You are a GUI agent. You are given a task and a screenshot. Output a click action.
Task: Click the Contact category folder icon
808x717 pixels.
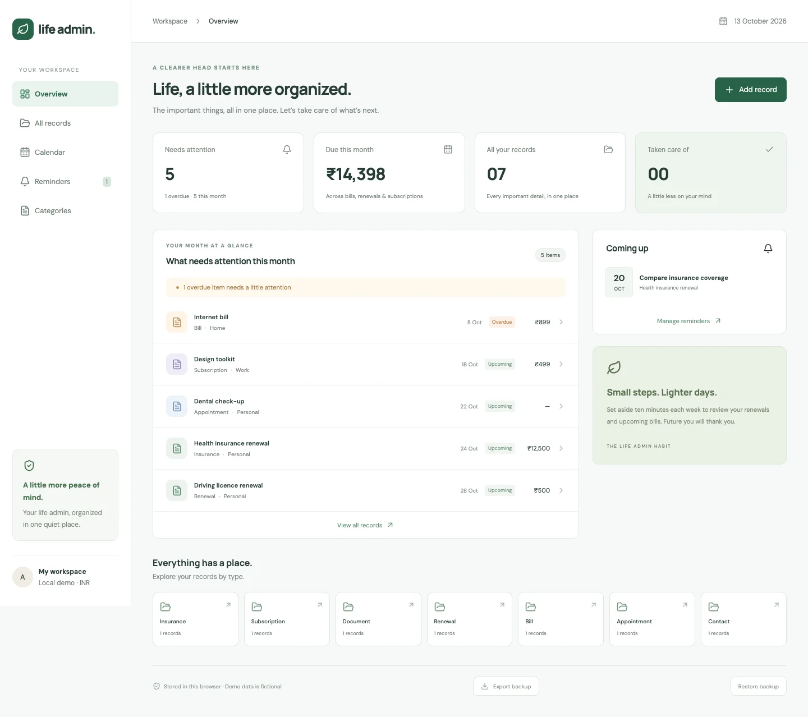click(714, 607)
